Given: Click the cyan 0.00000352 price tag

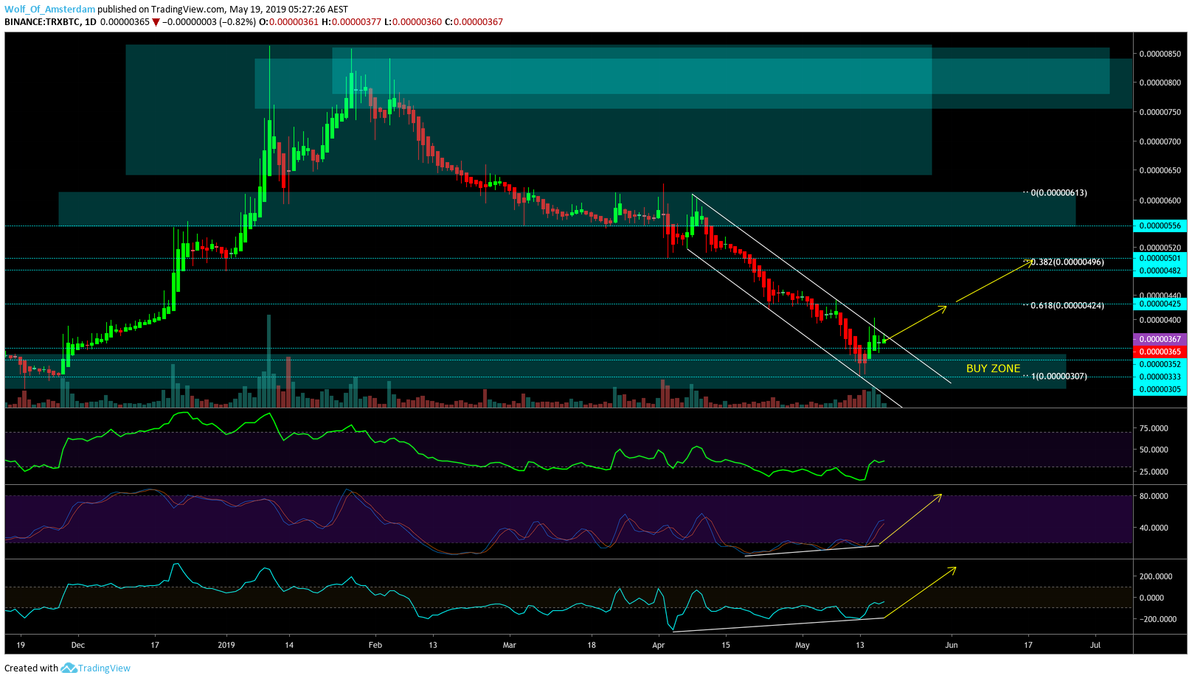Looking at the screenshot, I should point(1160,364).
